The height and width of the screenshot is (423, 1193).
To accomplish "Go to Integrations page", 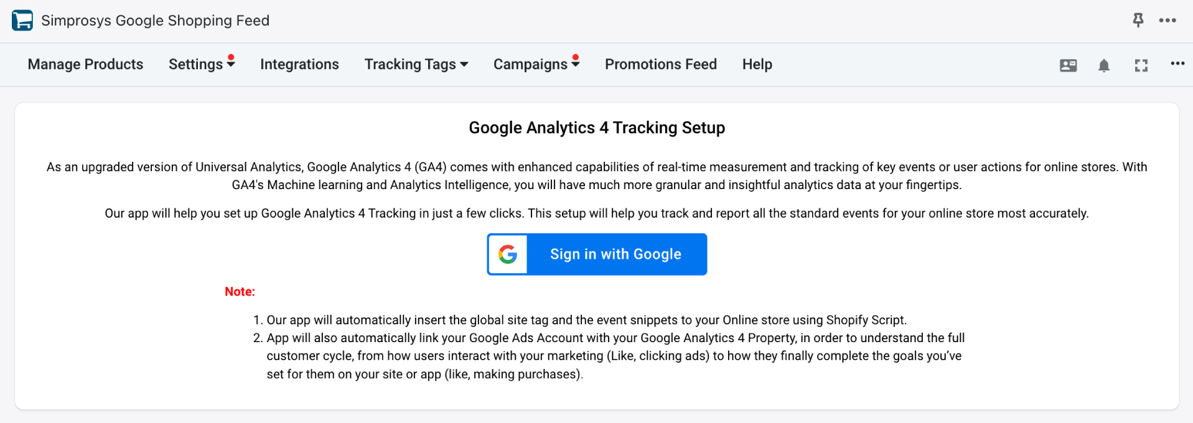I will click(x=299, y=64).
